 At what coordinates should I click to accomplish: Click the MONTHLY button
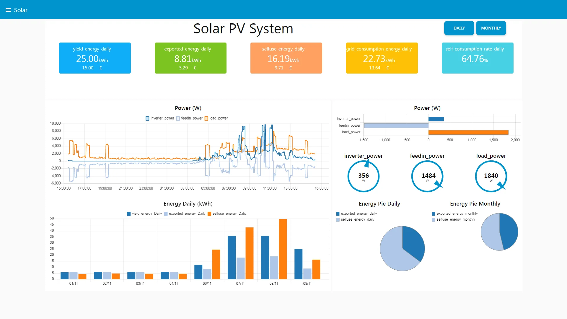[491, 28]
